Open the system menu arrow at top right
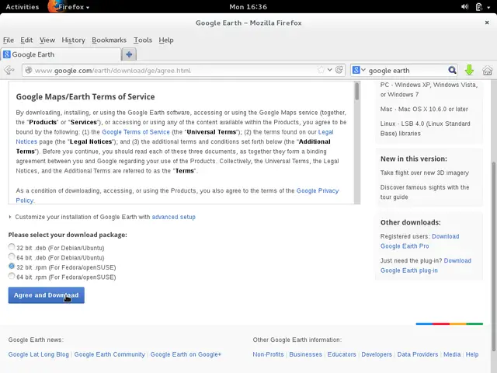The height and width of the screenshot is (373, 497). [488, 7]
